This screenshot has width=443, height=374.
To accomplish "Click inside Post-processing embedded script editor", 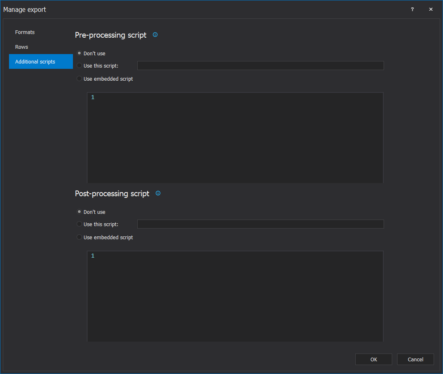I will click(x=235, y=296).
